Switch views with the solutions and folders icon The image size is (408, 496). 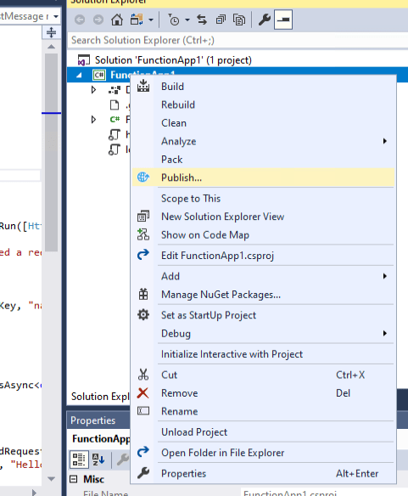(137, 20)
